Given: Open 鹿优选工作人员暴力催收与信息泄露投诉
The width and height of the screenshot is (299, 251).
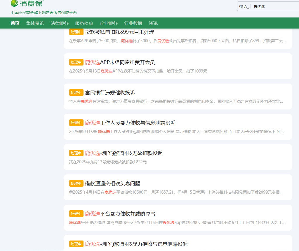Looking at the screenshot, I should pos(130,123).
